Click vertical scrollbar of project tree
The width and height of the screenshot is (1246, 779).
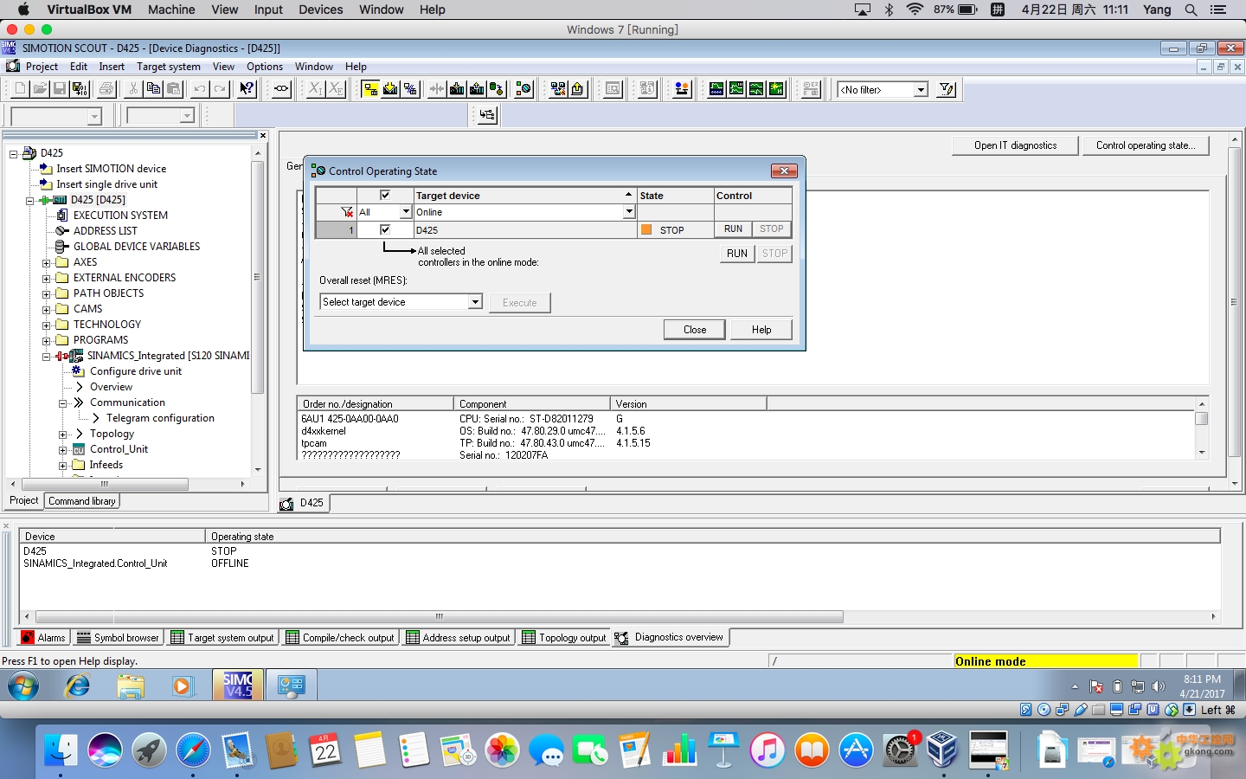tap(257, 277)
